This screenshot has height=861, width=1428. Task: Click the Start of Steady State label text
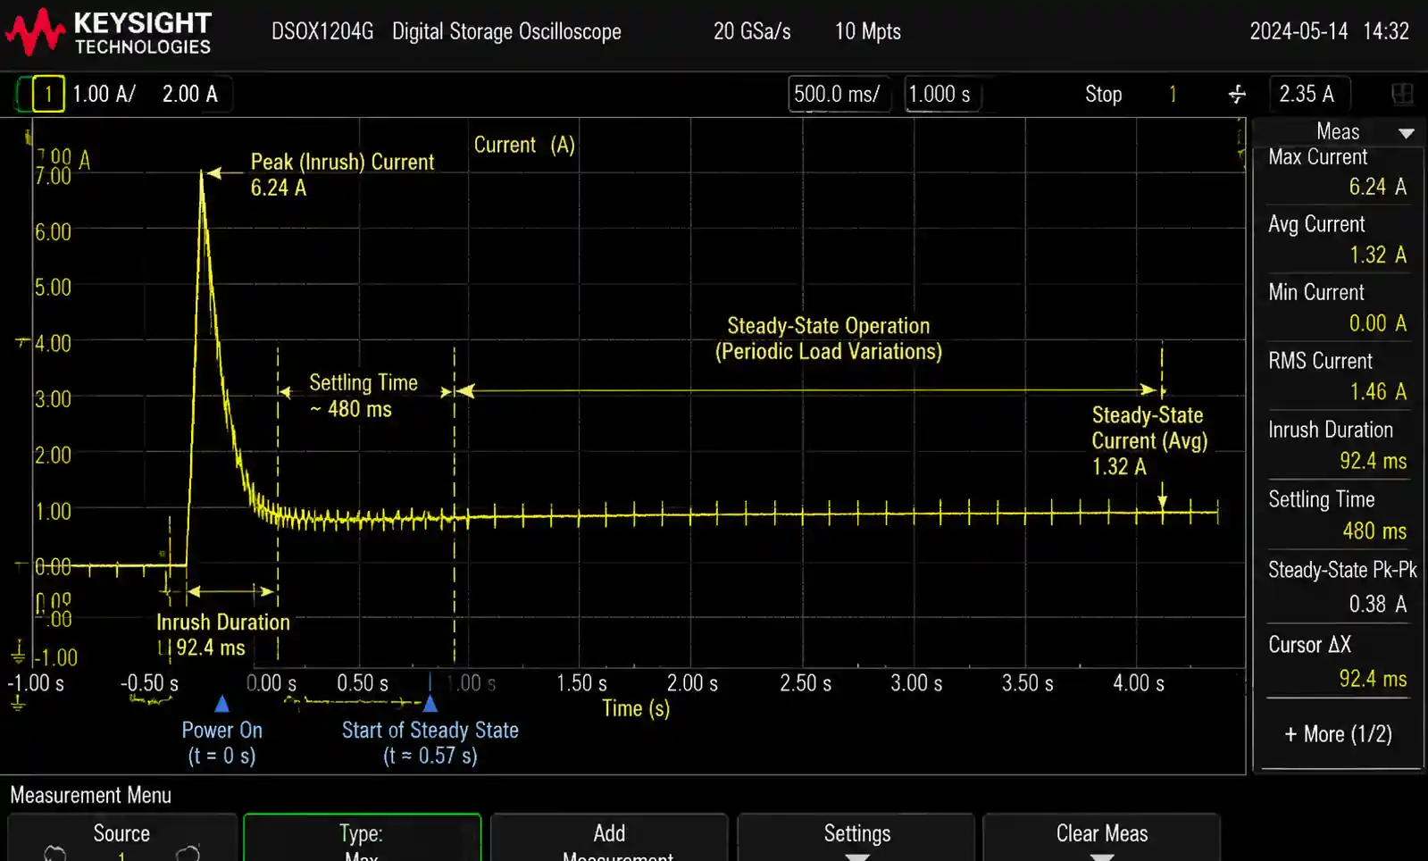[430, 743]
